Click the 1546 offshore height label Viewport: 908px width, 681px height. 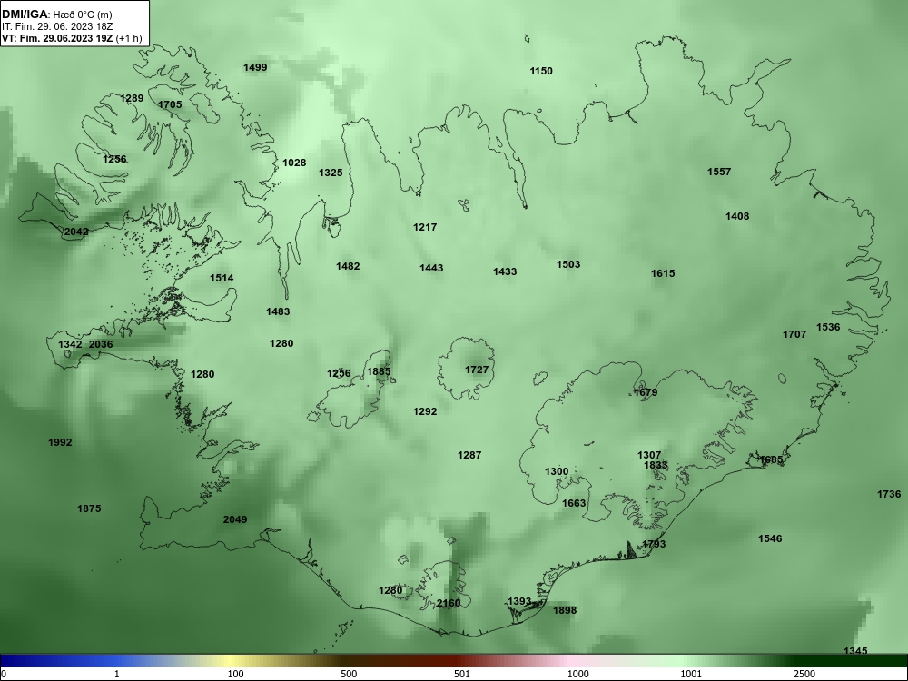click(x=770, y=538)
